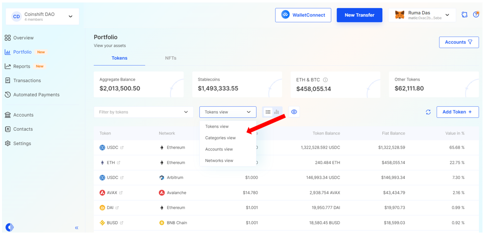Click the info icon next to ETH & BTC

(325, 79)
